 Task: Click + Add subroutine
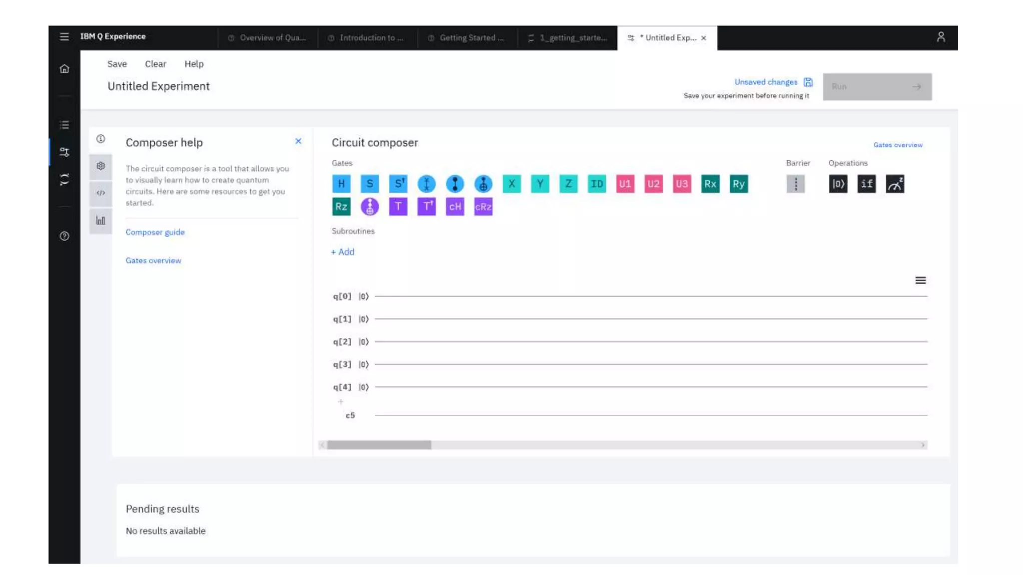pyautogui.click(x=343, y=252)
